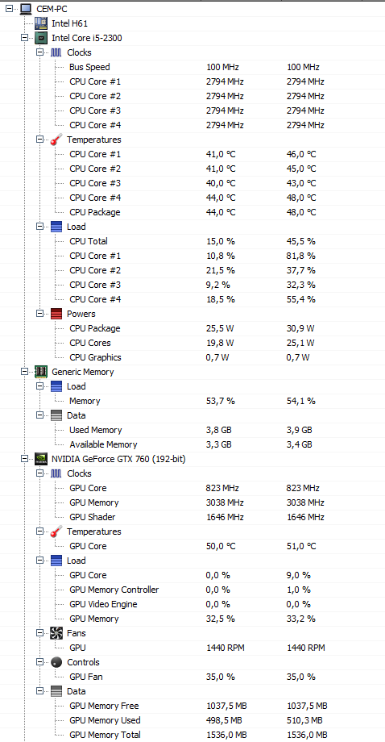This screenshot has width=385, height=742.
Task: Select the CPU Total load row
Action: coord(192,241)
